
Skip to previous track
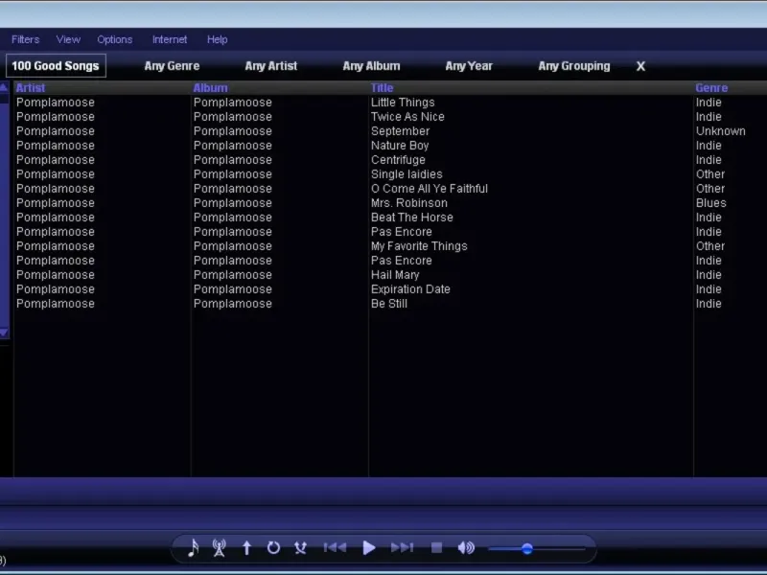(x=335, y=547)
